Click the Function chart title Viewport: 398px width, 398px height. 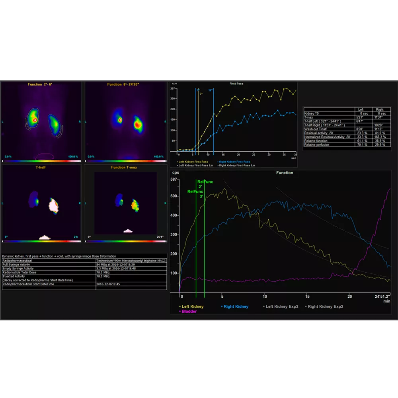pyautogui.click(x=285, y=173)
